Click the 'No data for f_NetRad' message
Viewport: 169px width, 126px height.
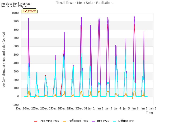tap(16, 4)
